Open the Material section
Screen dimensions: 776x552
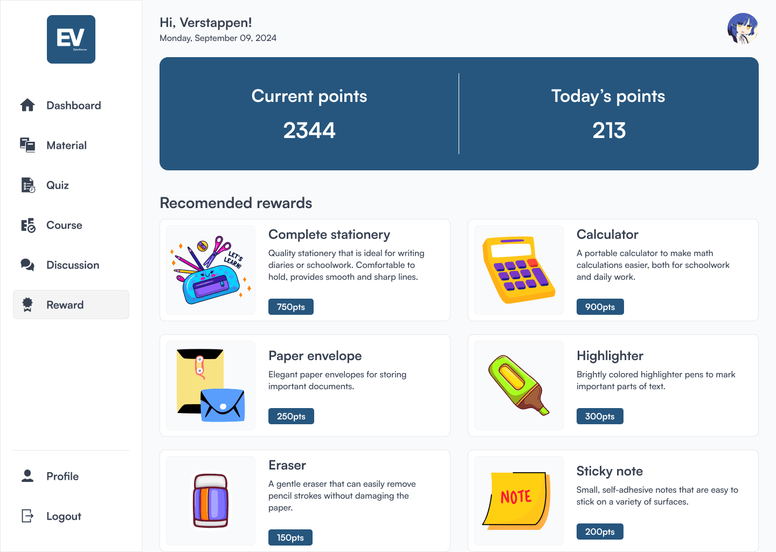[x=66, y=145]
